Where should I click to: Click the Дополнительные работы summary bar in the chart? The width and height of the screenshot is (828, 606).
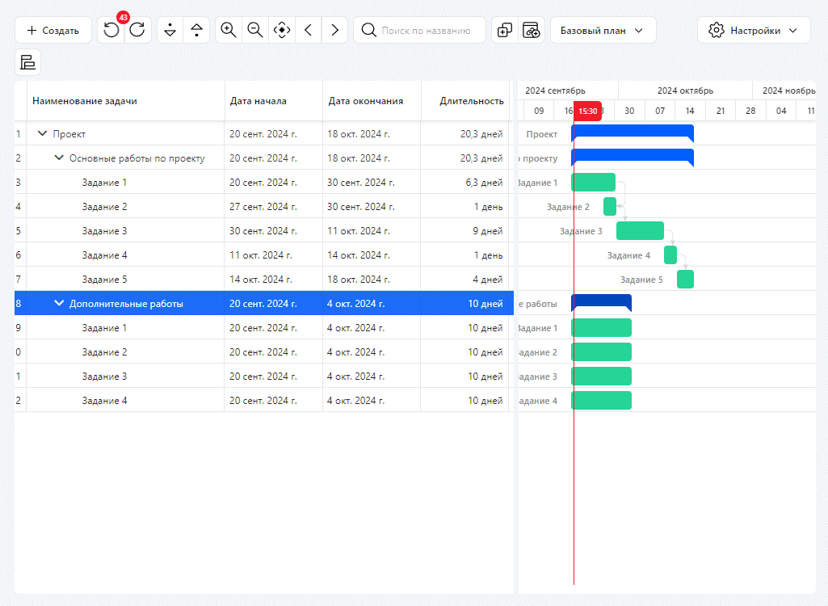(x=602, y=303)
